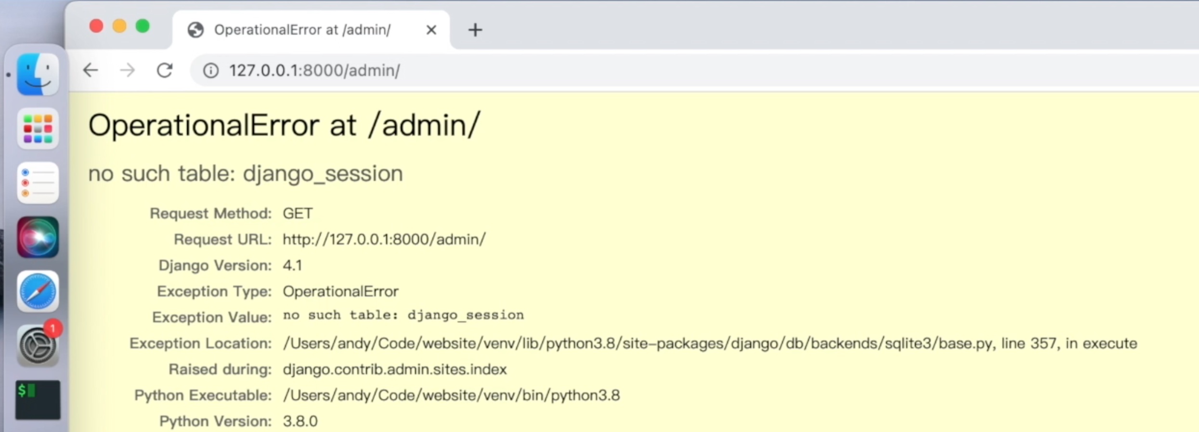Screen dimensions: 1199x432
Task: Open Terminal from the dock
Action: click(38, 400)
